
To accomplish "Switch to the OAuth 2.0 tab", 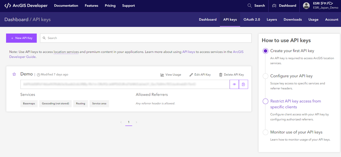I will coord(252,19).
